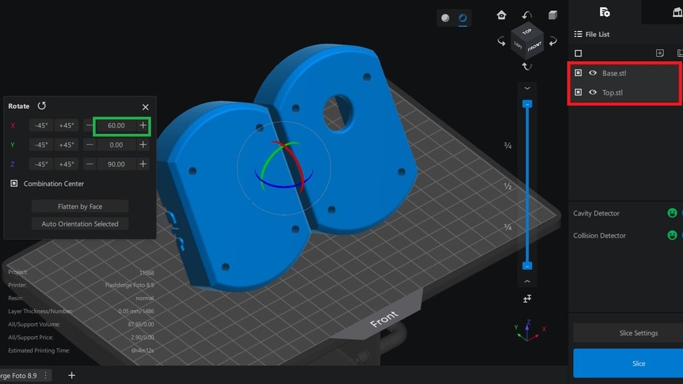Click the Z rotation field showing 90.00
Viewport: 683px width, 384px height.
pos(116,164)
